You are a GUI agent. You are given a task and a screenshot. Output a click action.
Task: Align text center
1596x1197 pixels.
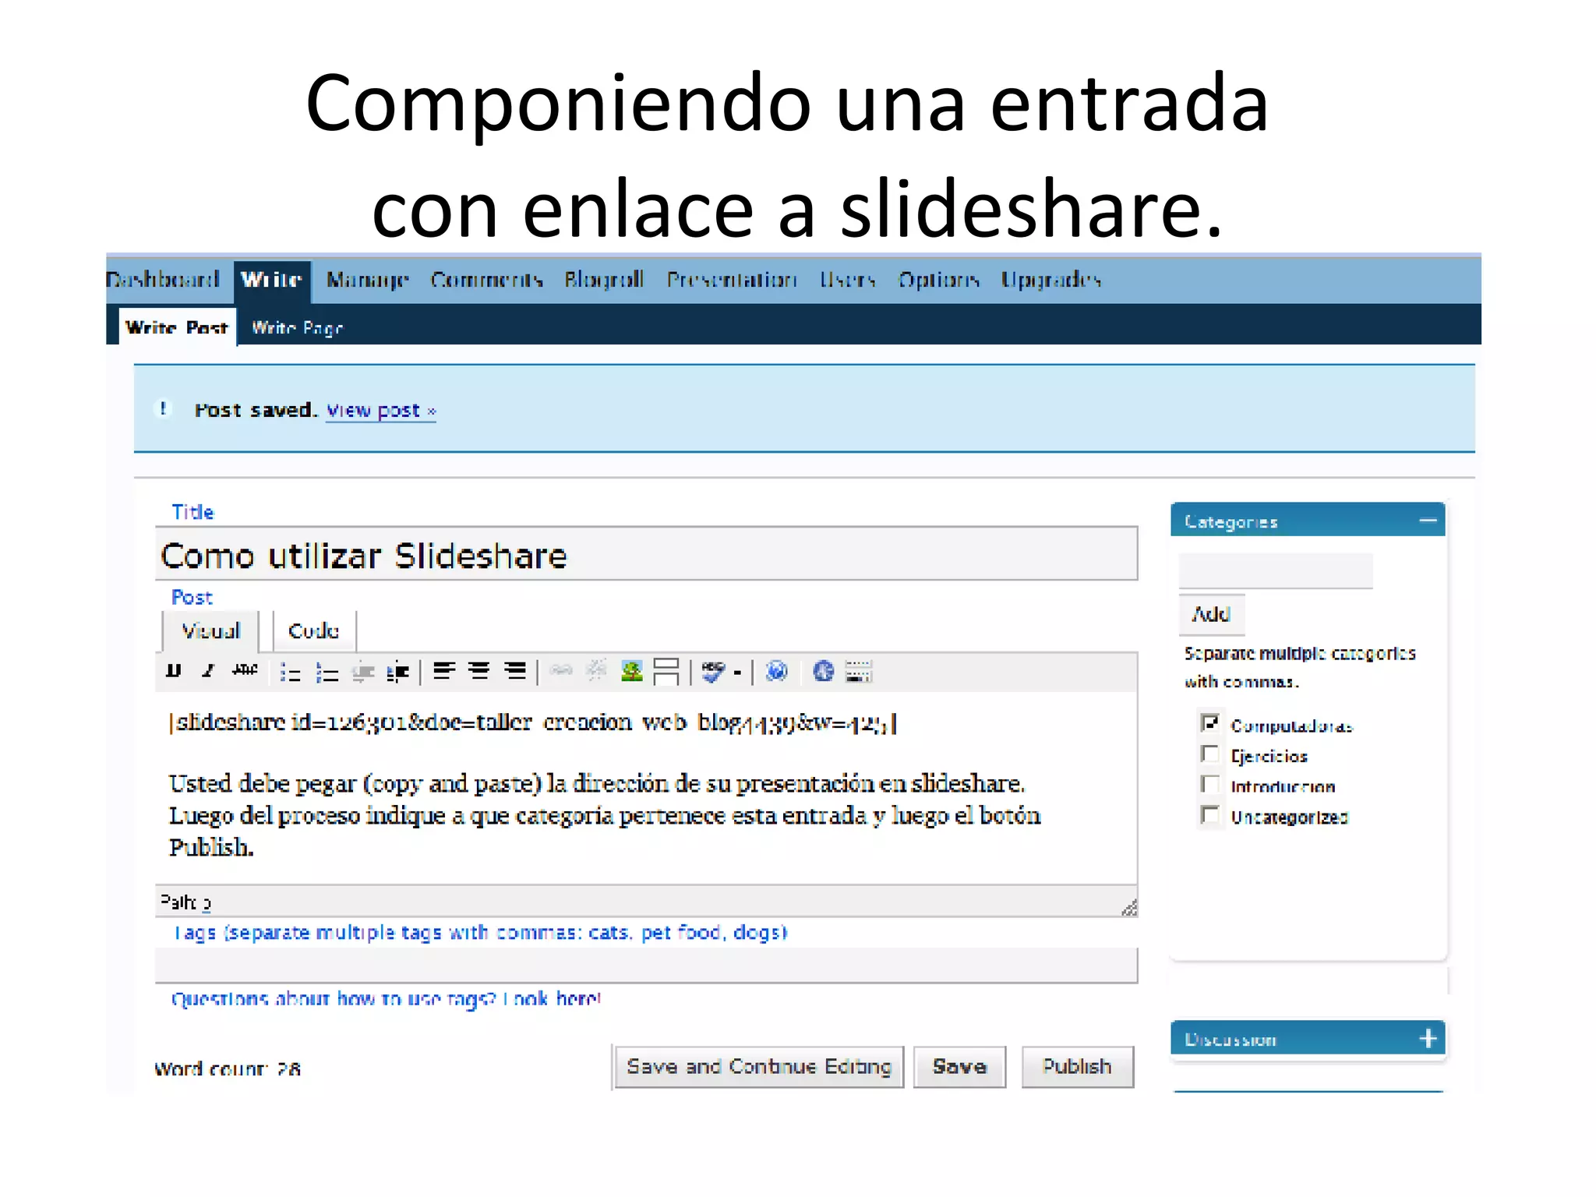pos(479,671)
